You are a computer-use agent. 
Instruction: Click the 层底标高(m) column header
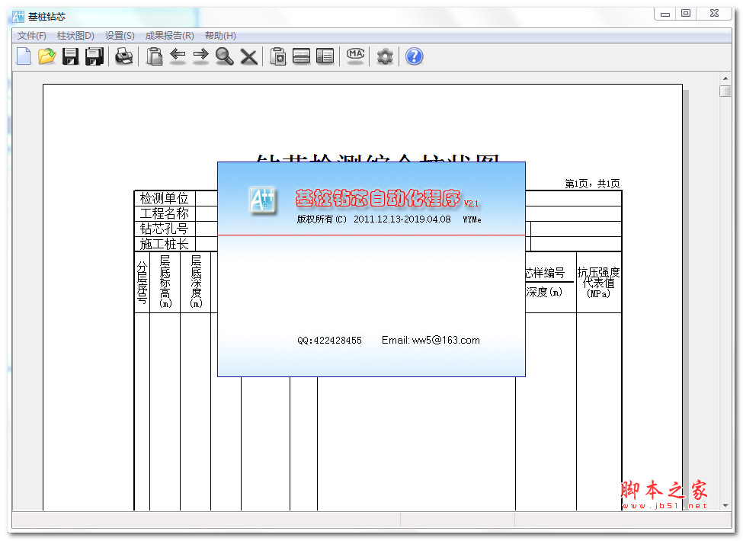coord(165,283)
